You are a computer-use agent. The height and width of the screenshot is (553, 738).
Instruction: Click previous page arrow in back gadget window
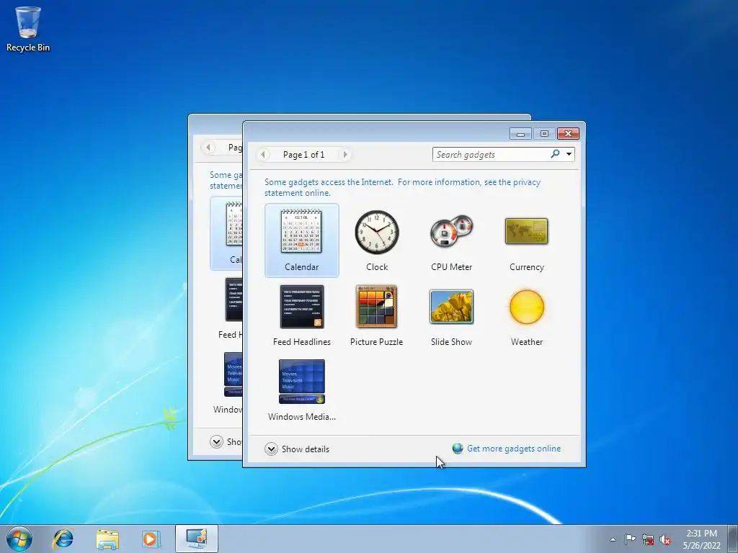pos(208,147)
